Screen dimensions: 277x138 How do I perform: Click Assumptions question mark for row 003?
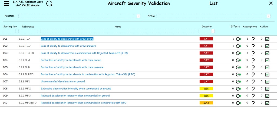[253, 53]
